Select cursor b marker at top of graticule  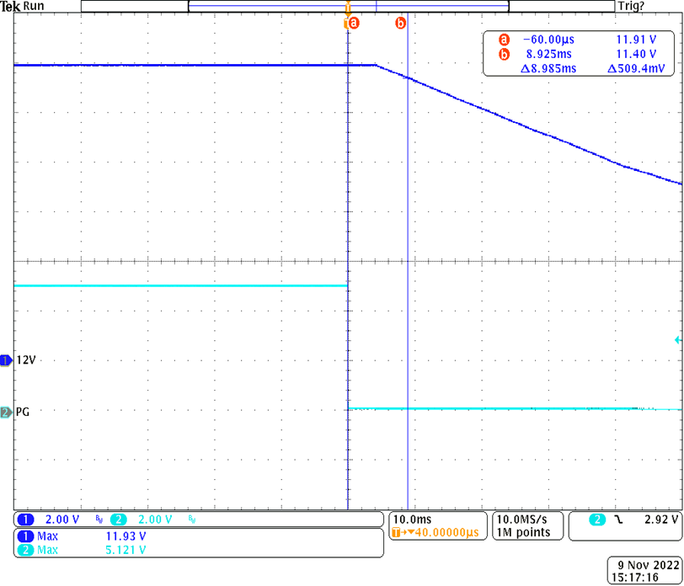tap(400, 23)
